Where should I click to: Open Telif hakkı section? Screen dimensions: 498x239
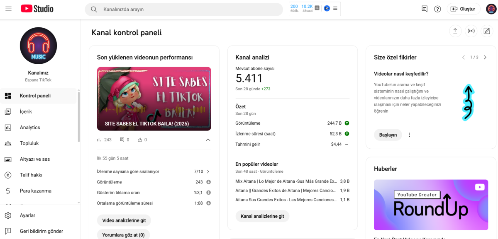coord(39,175)
